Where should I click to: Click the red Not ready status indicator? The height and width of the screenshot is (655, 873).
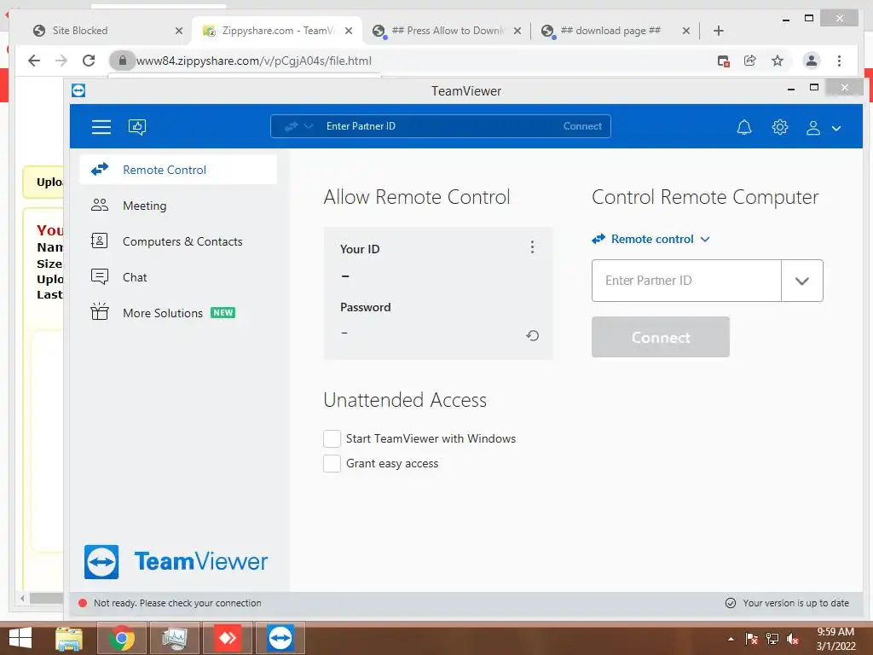click(x=83, y=603)
